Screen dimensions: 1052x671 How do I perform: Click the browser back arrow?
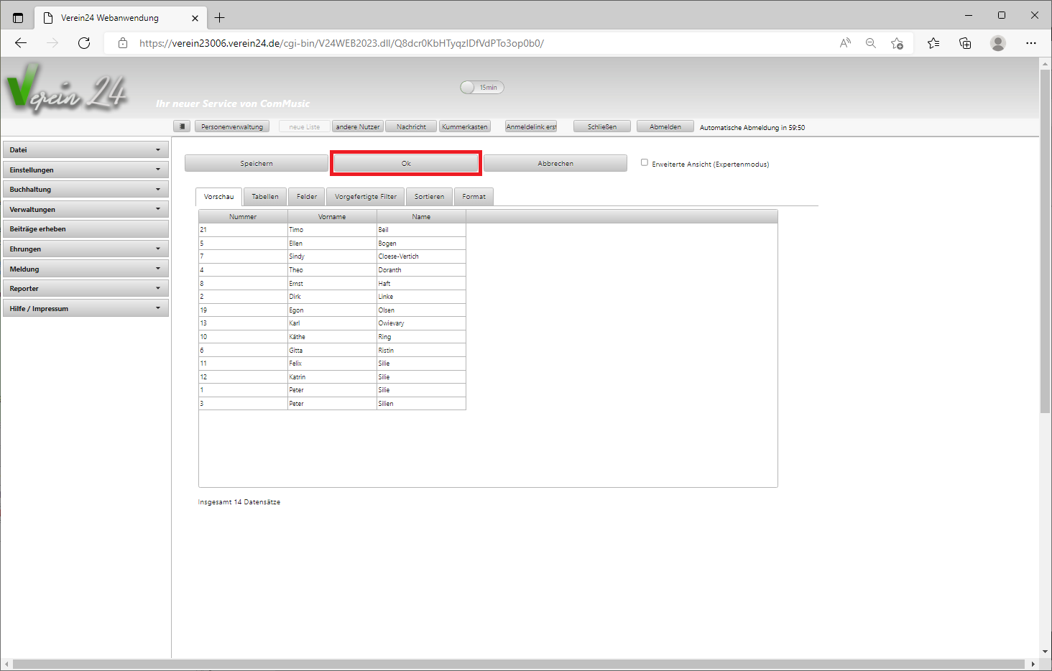21,43
